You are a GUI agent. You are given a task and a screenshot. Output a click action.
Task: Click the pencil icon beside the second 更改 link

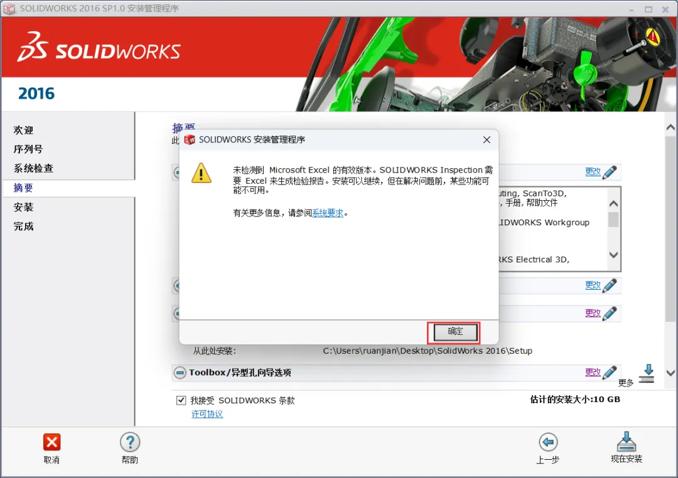point(610,285)
